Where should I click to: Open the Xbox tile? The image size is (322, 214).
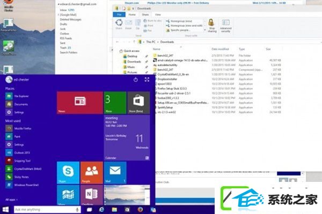coord(115,102)
